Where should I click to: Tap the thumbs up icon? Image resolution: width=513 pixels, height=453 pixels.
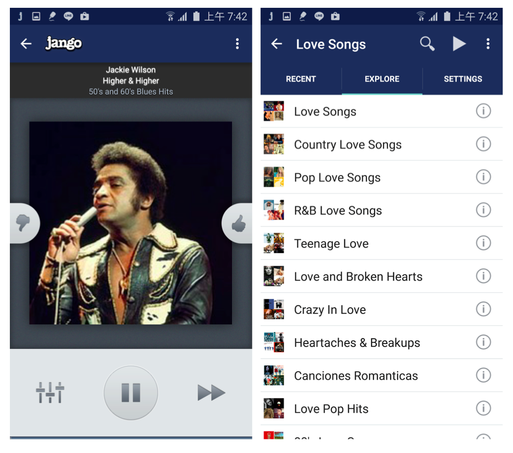tap(238, 224)
